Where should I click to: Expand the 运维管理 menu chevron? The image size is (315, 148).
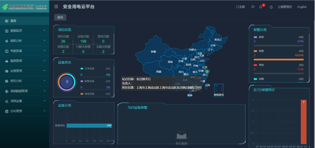45,71
